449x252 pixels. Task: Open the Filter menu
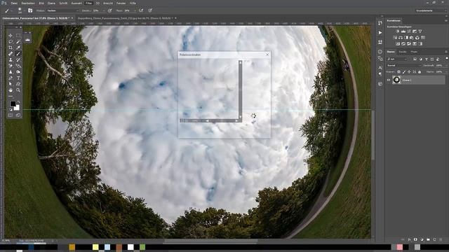[89, 3]
